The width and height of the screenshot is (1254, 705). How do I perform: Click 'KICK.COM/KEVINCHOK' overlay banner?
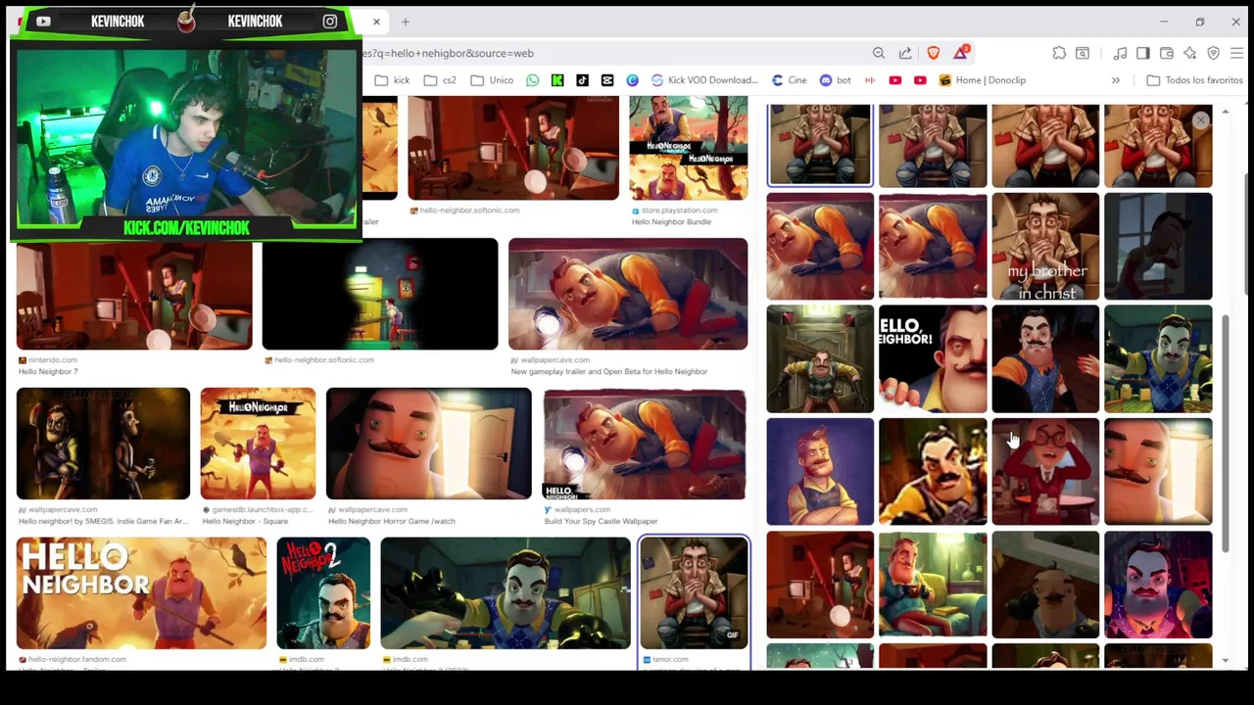tap(186, 228)
